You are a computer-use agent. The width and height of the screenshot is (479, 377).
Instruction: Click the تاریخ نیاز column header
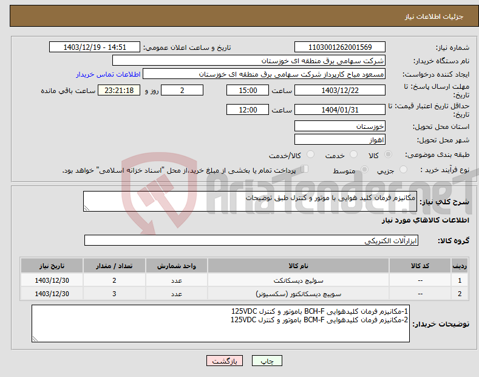(52, 266)
